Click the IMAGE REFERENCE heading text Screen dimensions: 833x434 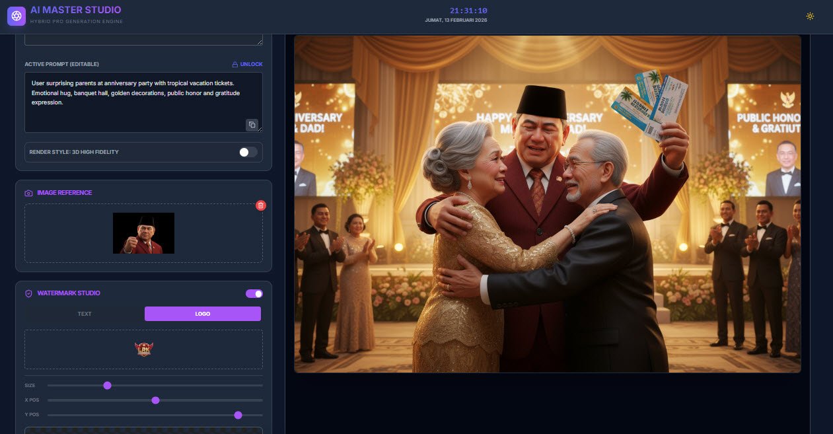pos(65,193)
